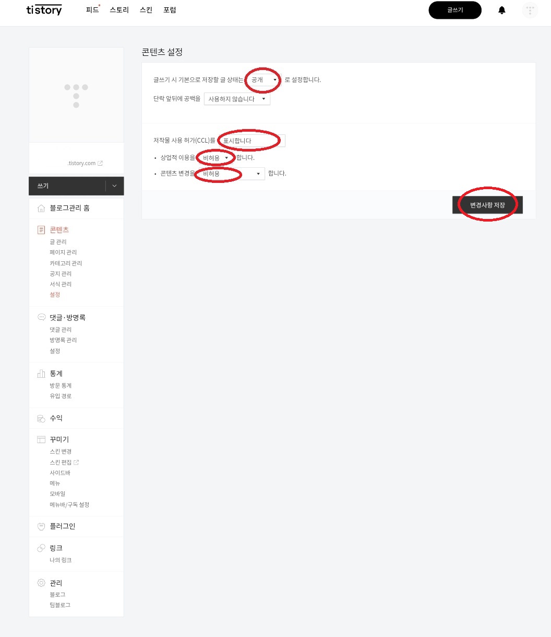Click the tistory logo

click(x=44, y=10)
